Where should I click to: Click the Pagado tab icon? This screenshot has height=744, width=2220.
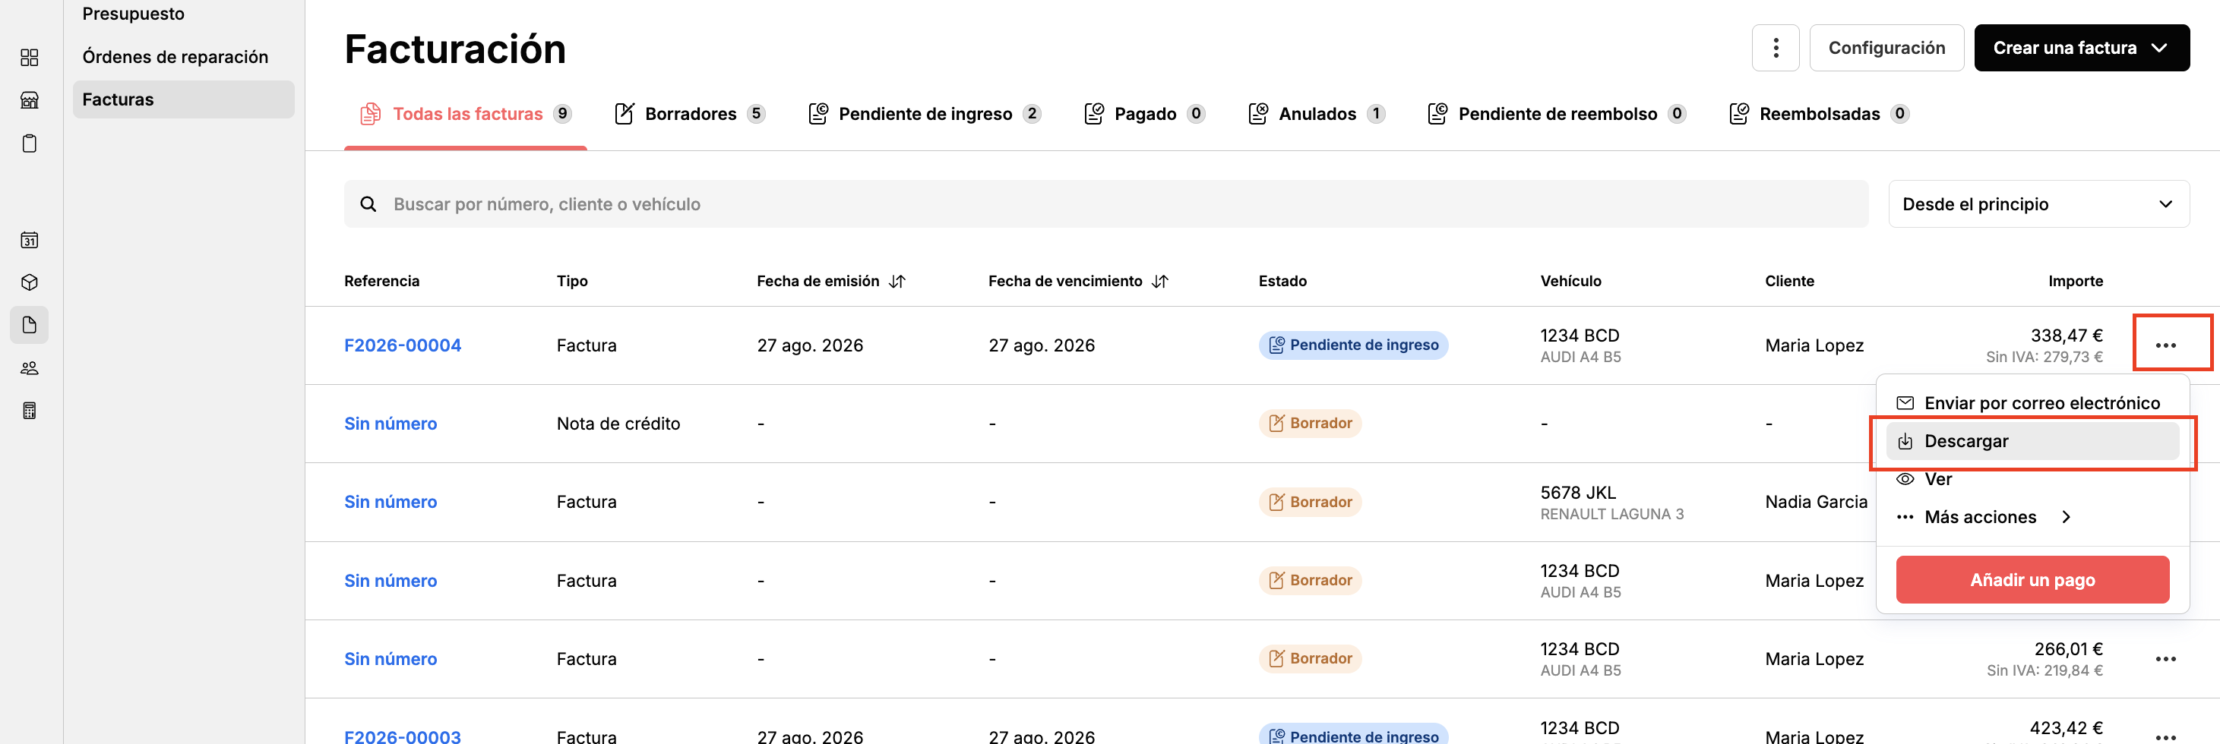[1095, 114]
